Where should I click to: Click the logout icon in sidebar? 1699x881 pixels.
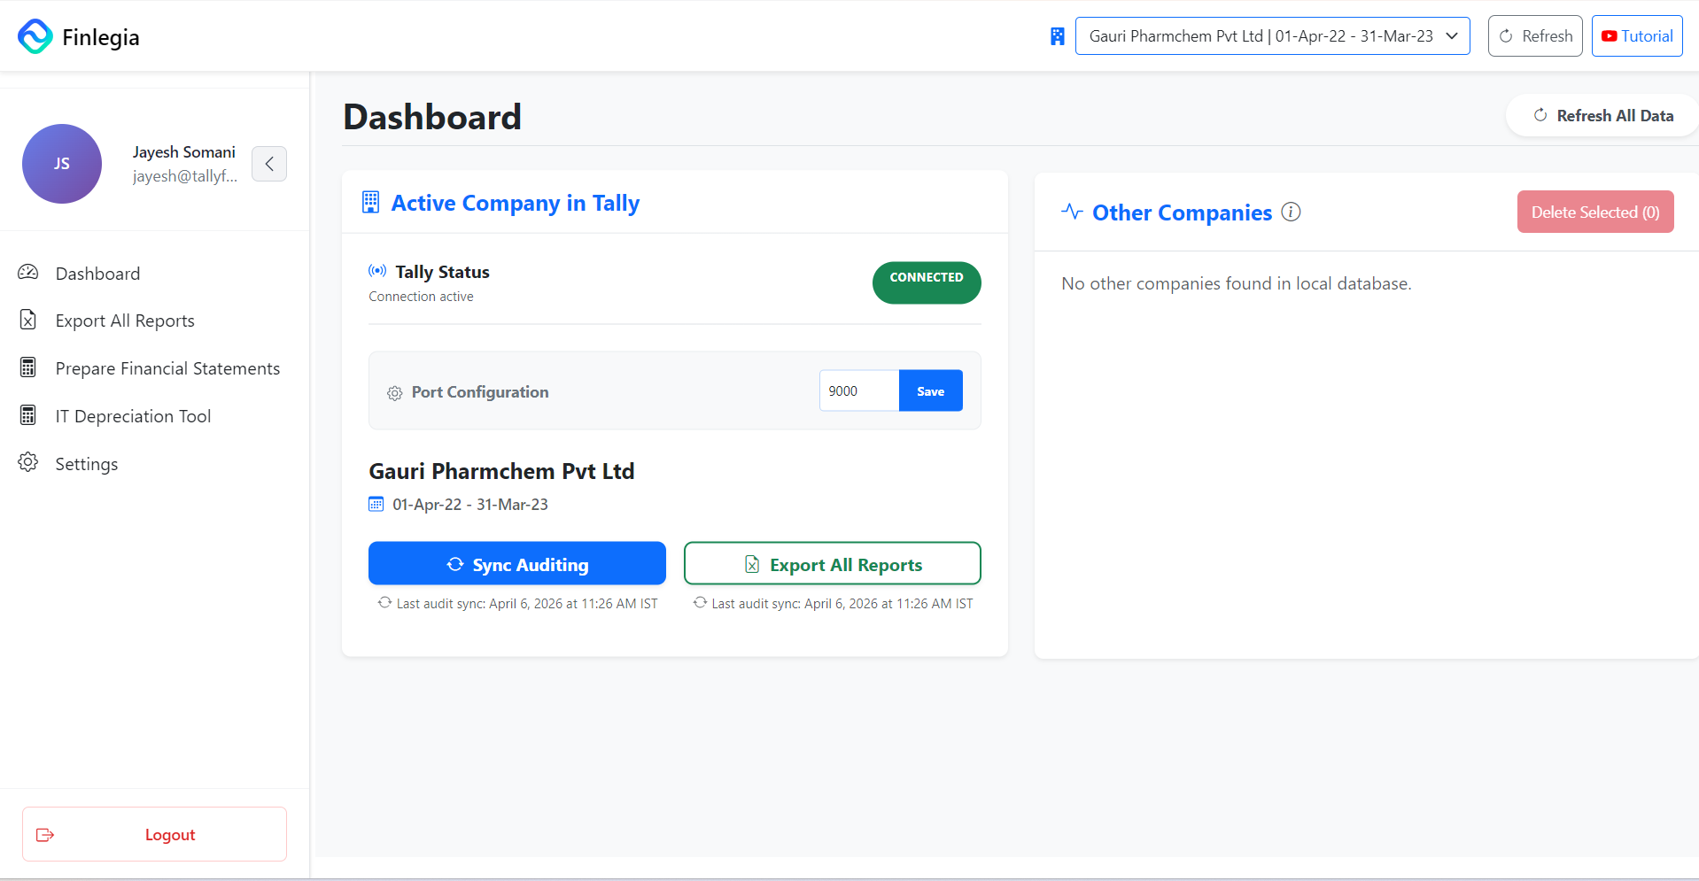(45, 834)
